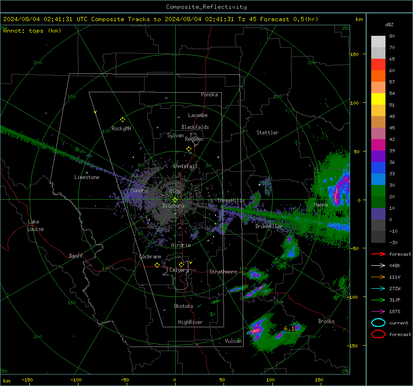
Task: Click the 6.1 storm top label
Action: [289, 329]
